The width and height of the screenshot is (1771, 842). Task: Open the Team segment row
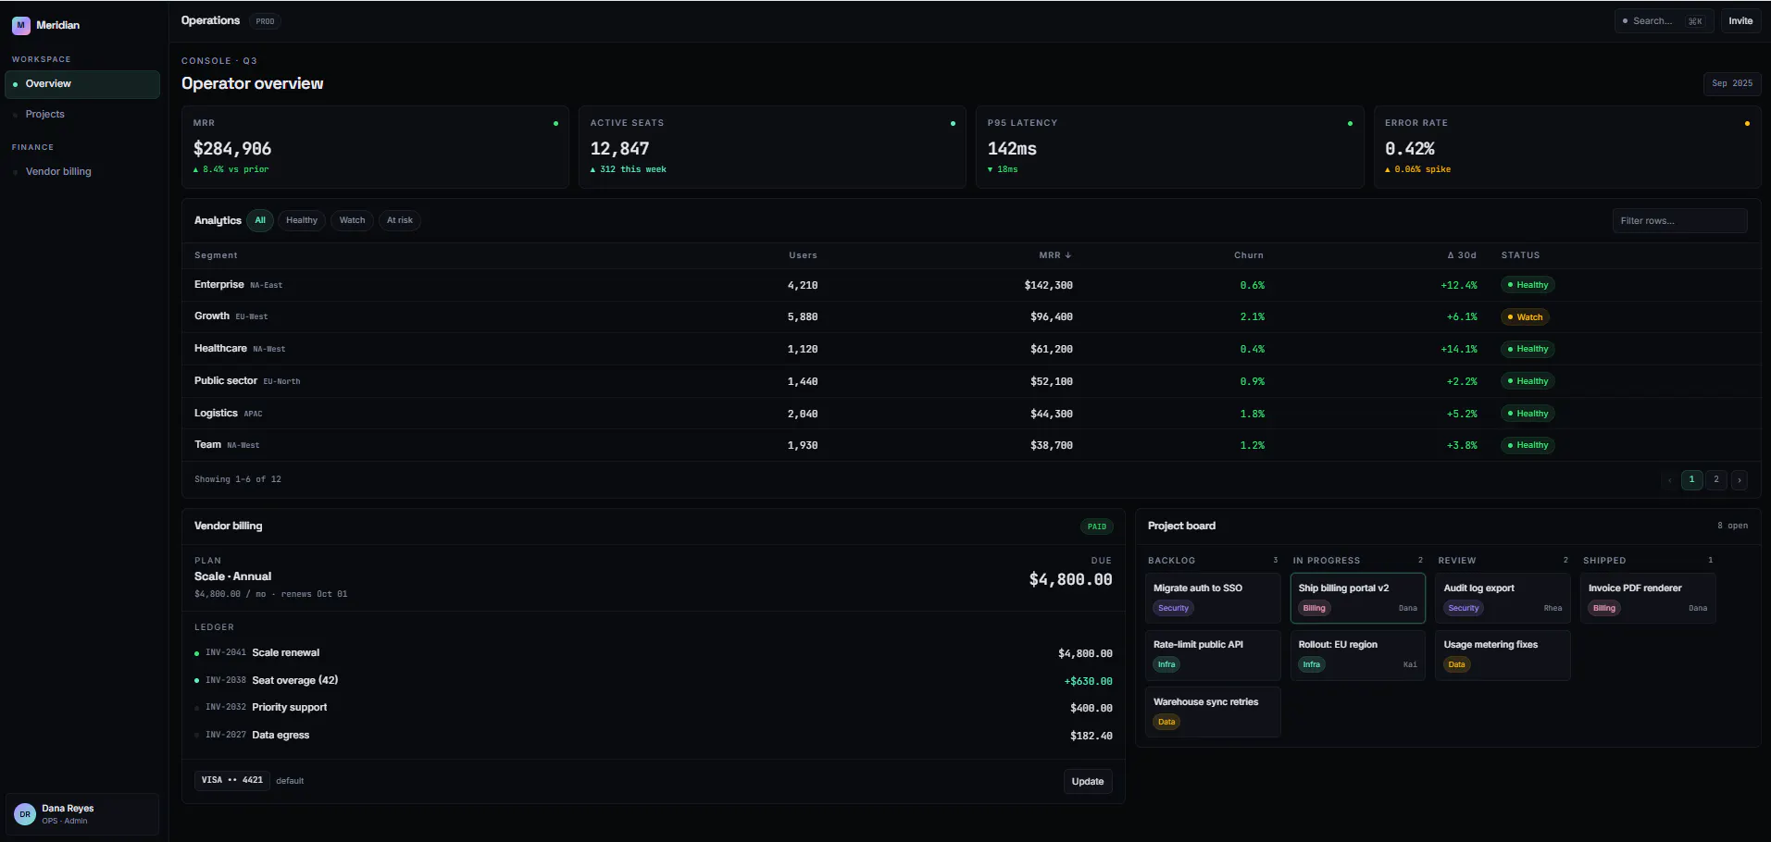[971, 445]
